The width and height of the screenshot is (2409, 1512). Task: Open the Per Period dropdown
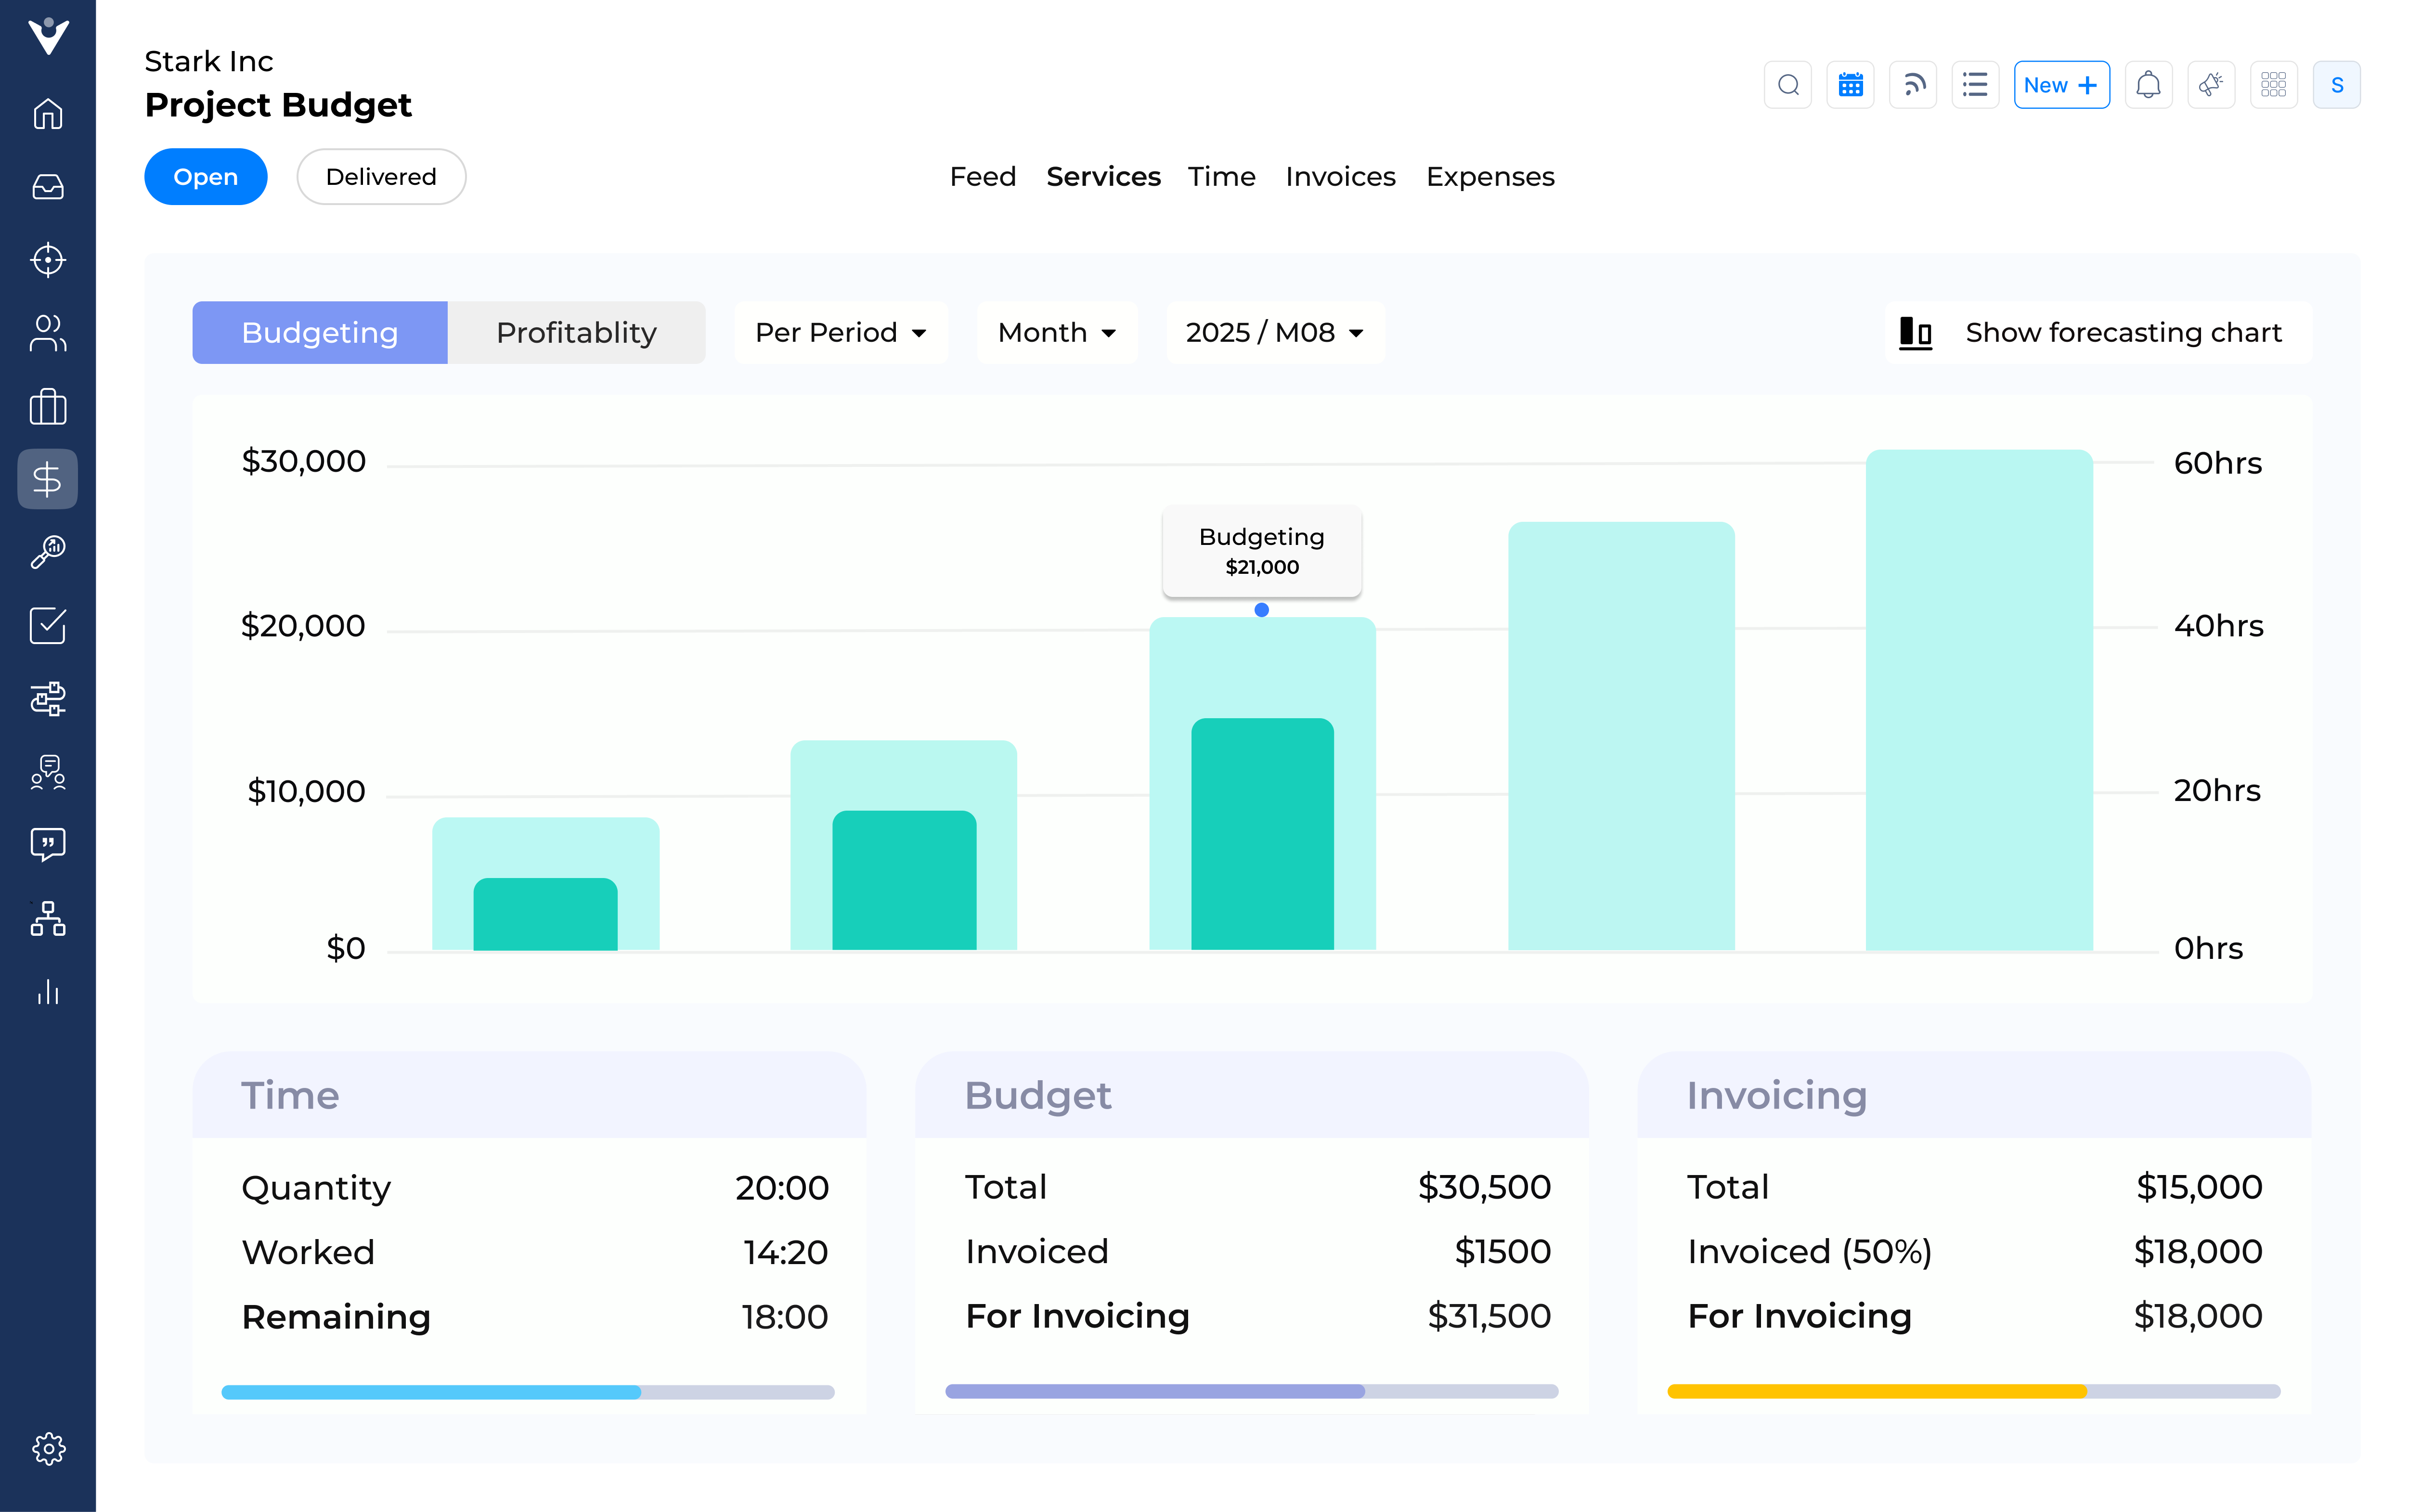click(840, 332)
